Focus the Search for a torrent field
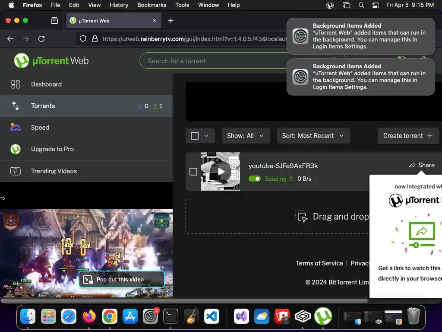This screenshot has height=332, width=442. click(x=214, y=61)
